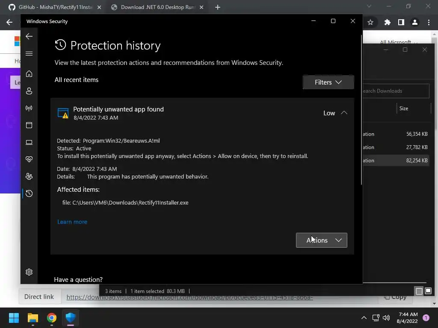Minimize the Windows Security window
This screenshot has width=438, height=328.
click(314, 21)
